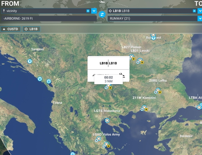Select the Z08G Lefka starred airport marker
This screenshot has width=202, height=155.
click(158, 91)
